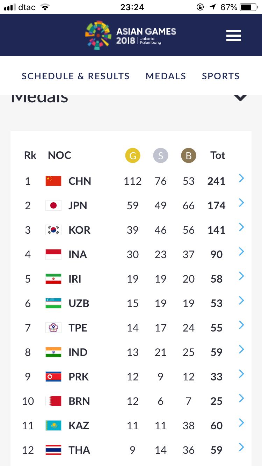
Task: Go to the Sports tab
Action: [x=221, y=76]
